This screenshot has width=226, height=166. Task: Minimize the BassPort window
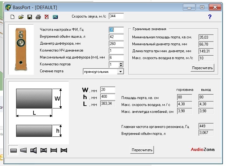[189, 7]
